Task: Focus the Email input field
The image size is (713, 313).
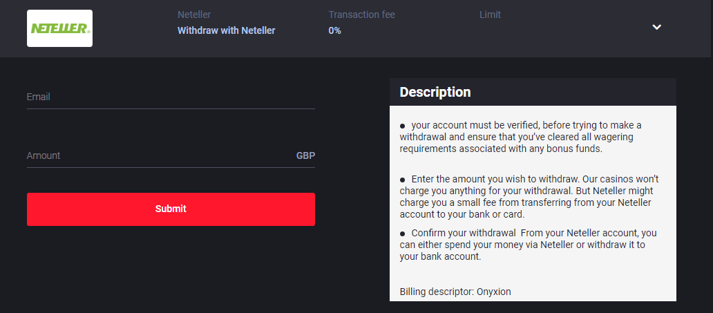Action: 171,97
